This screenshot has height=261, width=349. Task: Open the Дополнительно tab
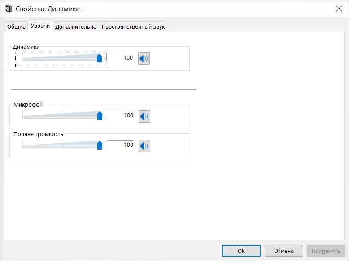pos(76,27)
